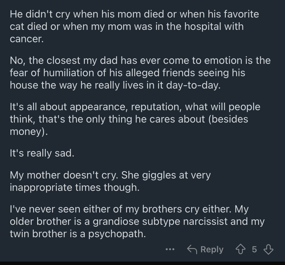Screen dimensions: 285x265
Task: Click the word "psychopath" in the last line
Action: [117, 234]
